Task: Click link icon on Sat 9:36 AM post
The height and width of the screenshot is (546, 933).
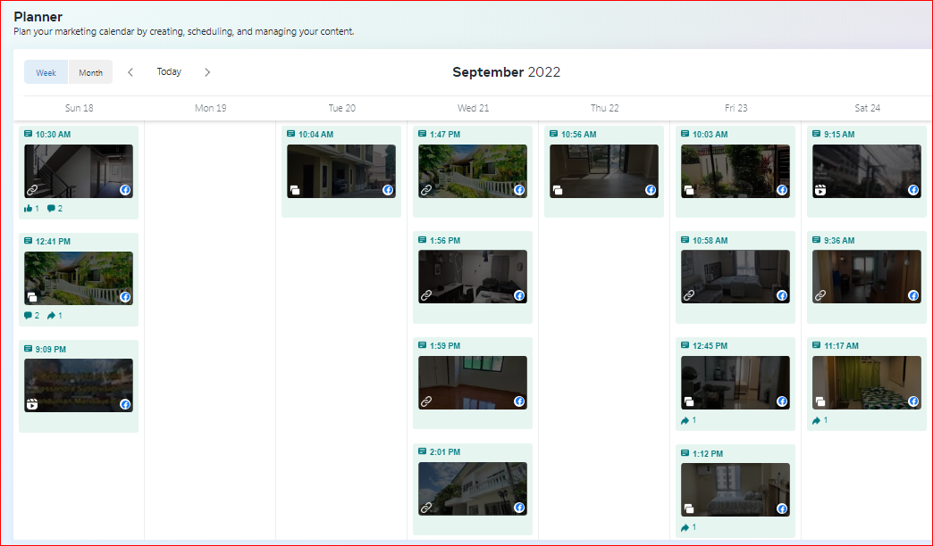Action: (820, 295)
